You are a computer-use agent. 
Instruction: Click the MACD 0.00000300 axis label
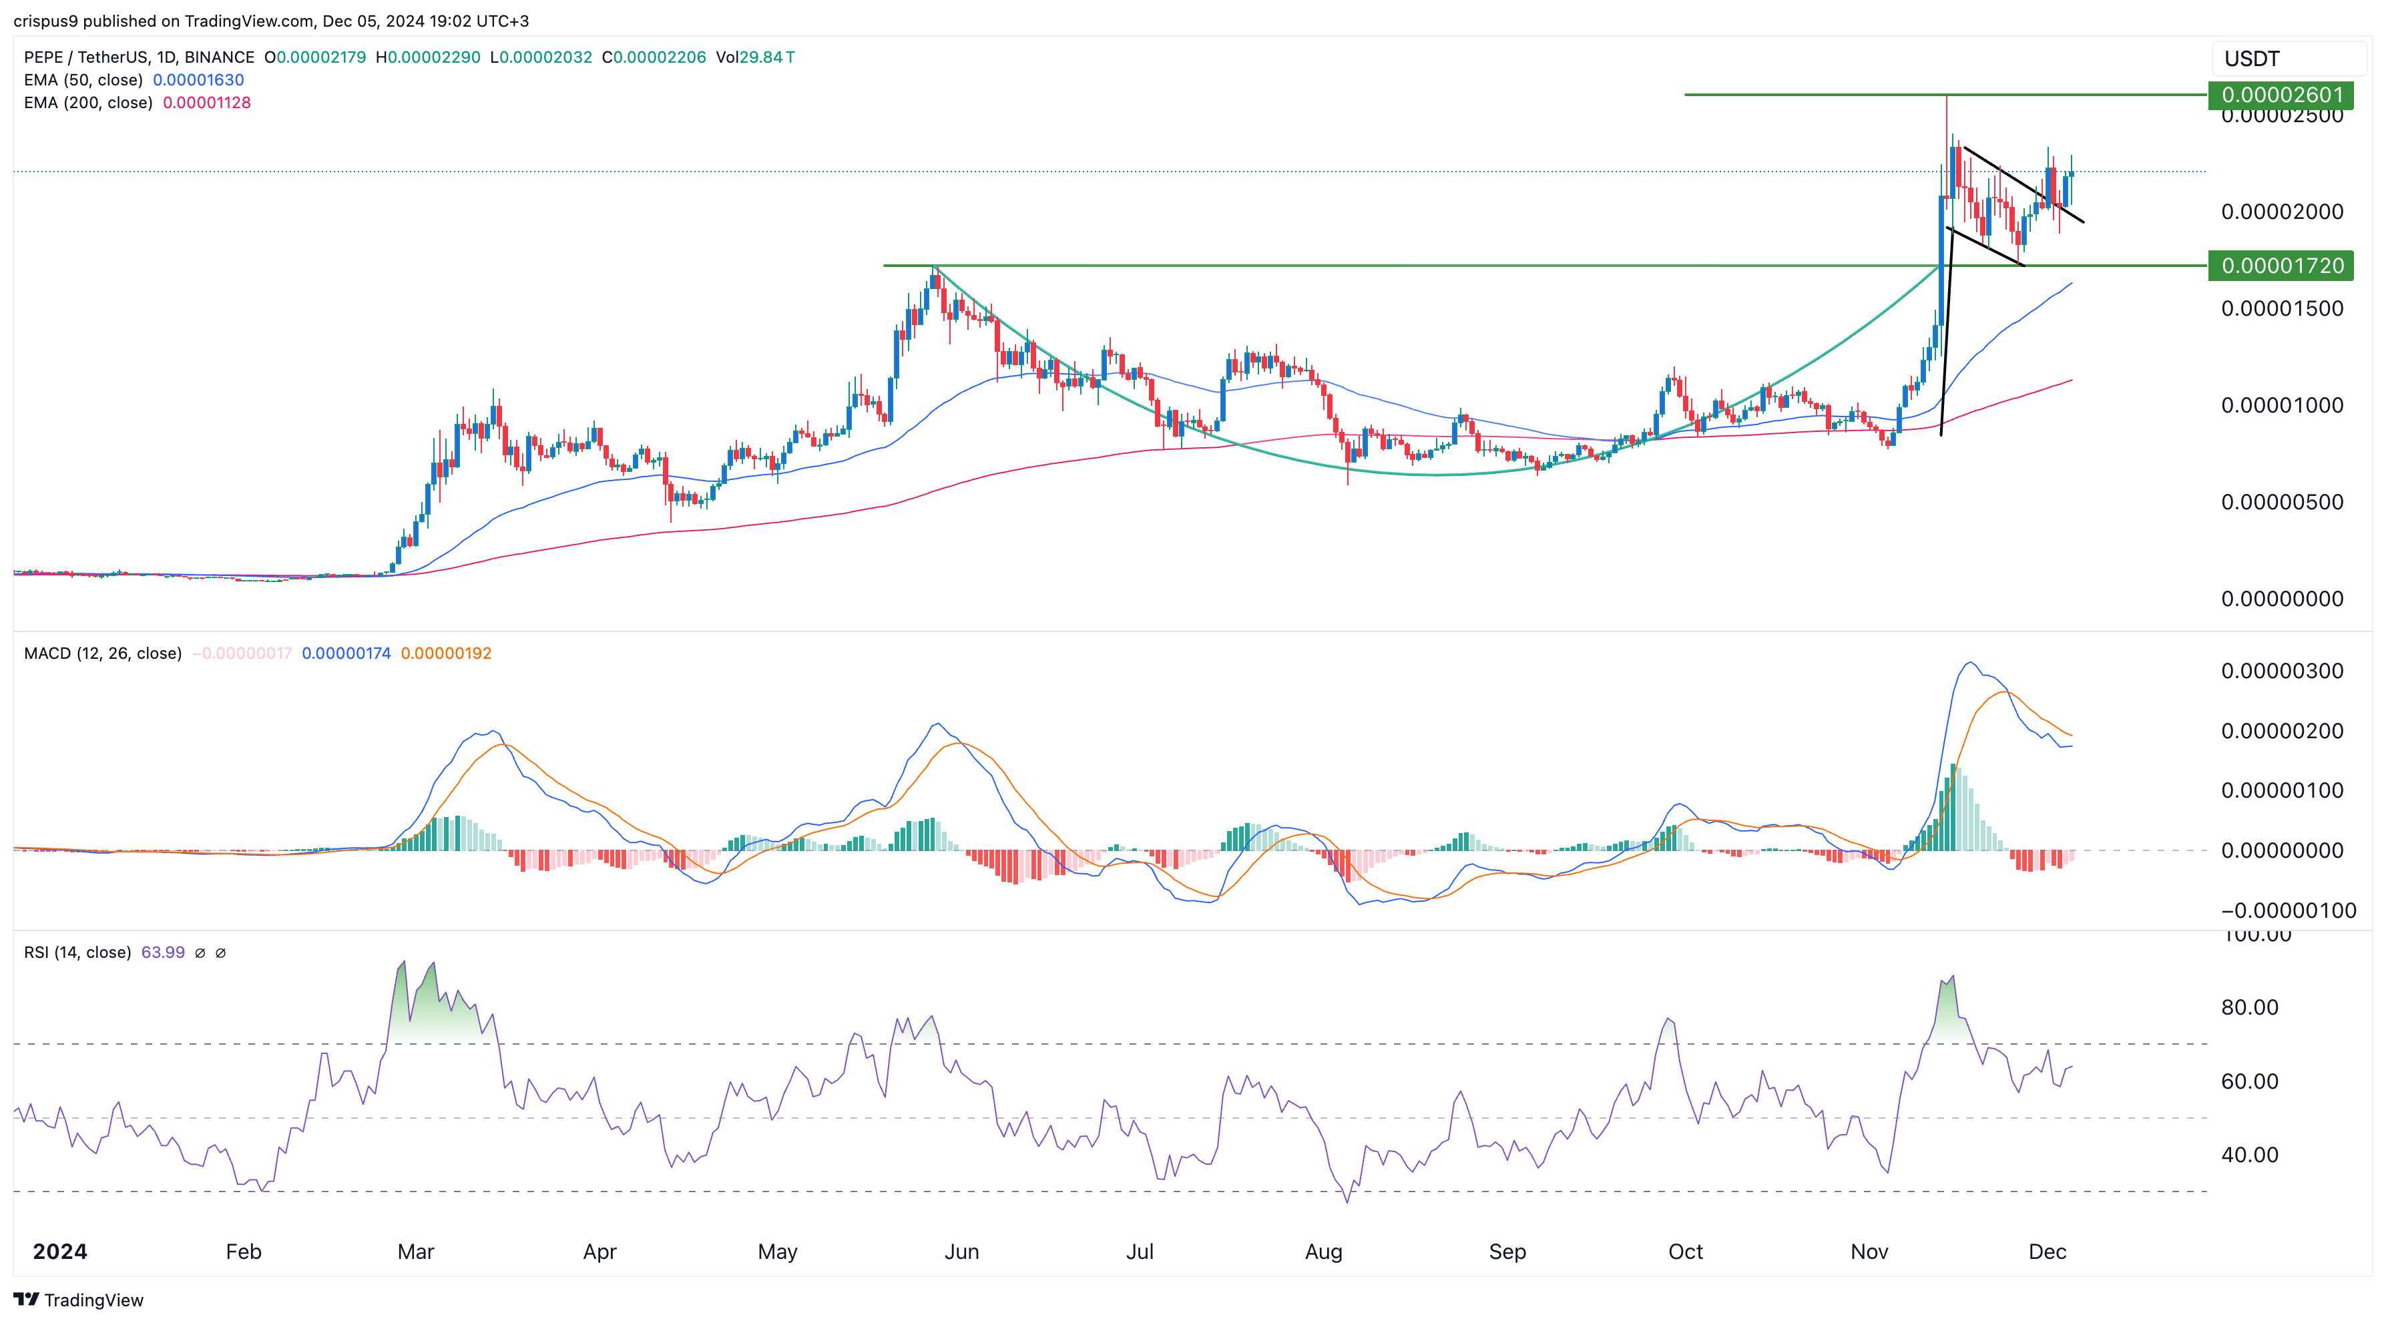[2283, 670]
